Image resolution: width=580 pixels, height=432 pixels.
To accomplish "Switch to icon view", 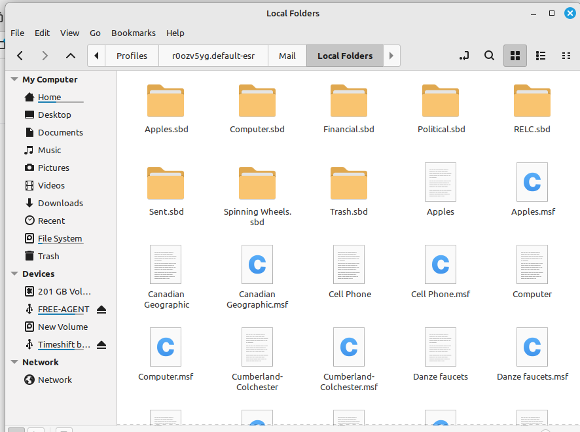I will [x=515, y=56].
